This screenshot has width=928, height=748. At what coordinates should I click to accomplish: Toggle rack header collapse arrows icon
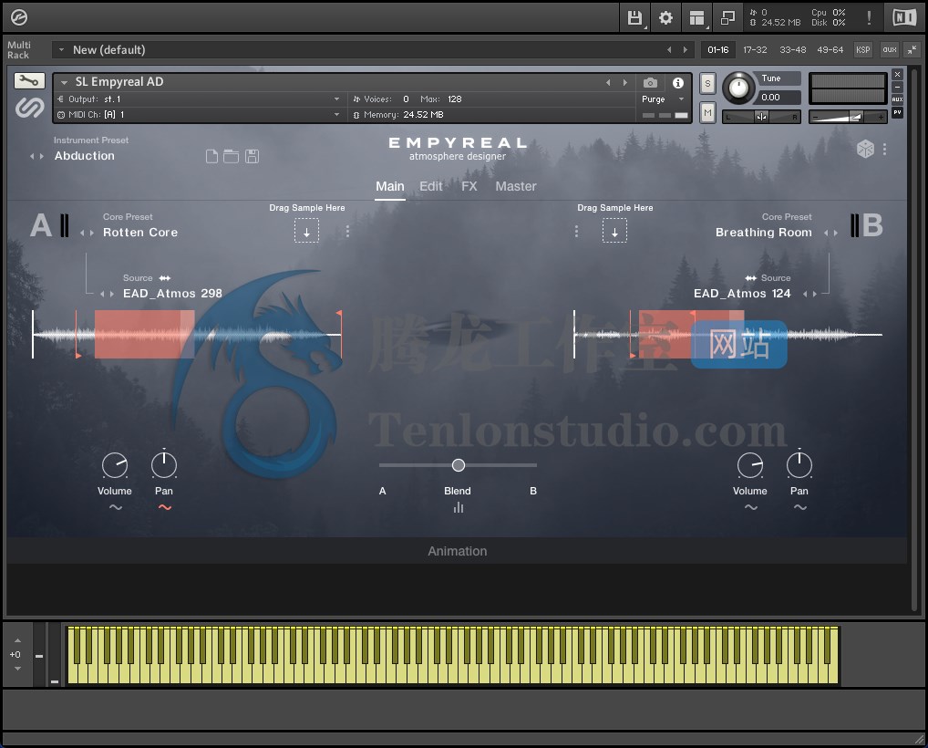(912, 50)
